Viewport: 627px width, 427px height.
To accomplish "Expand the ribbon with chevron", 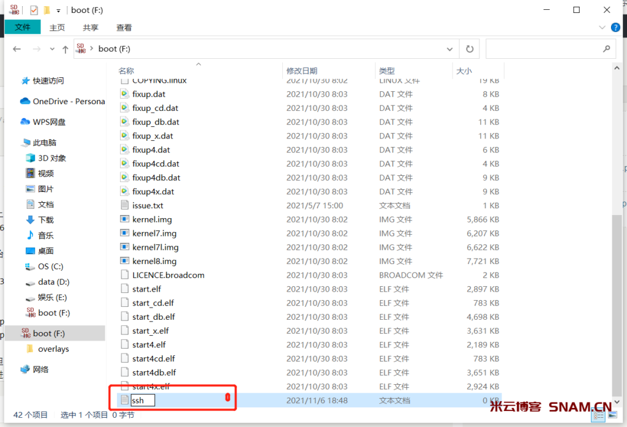I will pos(601,28).
